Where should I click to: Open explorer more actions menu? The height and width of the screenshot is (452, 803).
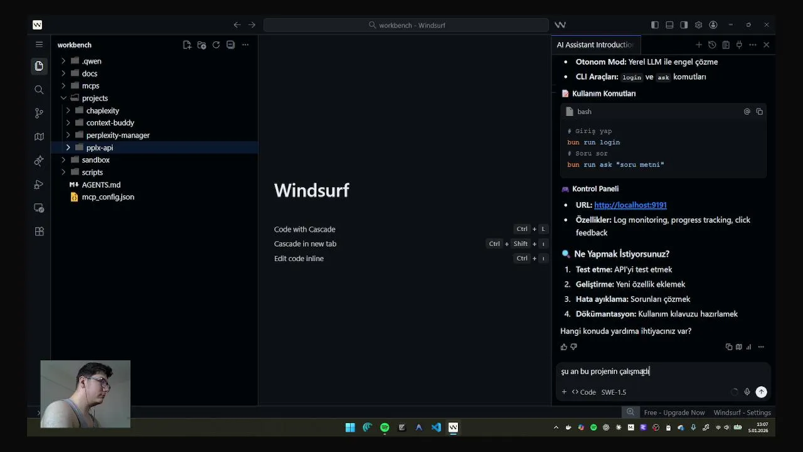point(245,45)
